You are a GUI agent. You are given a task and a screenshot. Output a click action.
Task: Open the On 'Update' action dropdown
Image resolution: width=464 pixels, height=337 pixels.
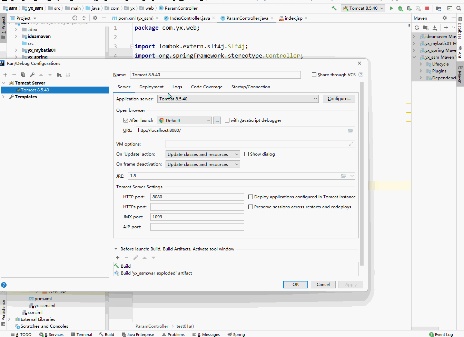[x=203, y=154]
